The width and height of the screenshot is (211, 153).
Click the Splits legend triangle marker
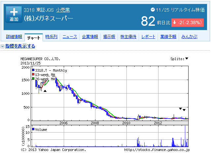pyautogui.click(x=187, y=58)
